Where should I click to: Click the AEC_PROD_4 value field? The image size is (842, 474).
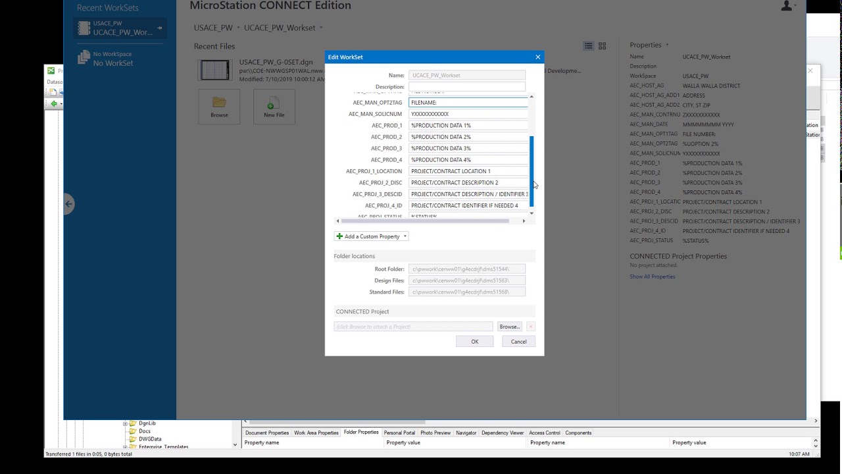(468, 159)
